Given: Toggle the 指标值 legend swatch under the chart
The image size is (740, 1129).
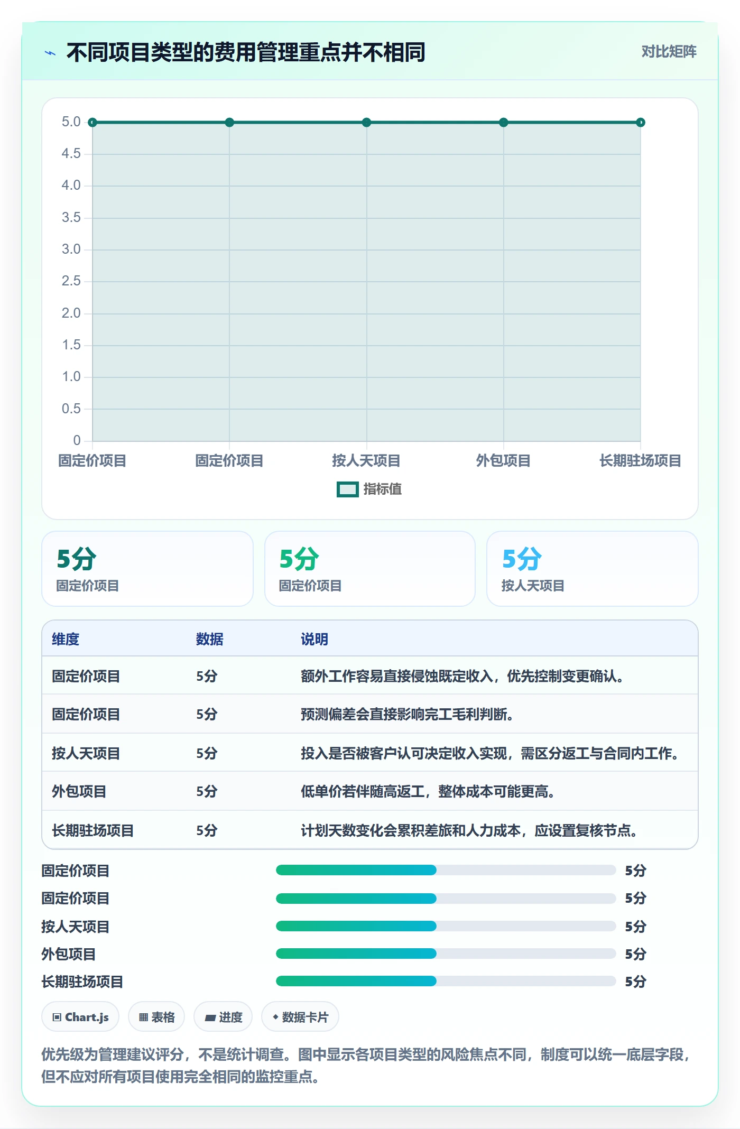Looking at the screenshot, I should (x=347, y=489).
